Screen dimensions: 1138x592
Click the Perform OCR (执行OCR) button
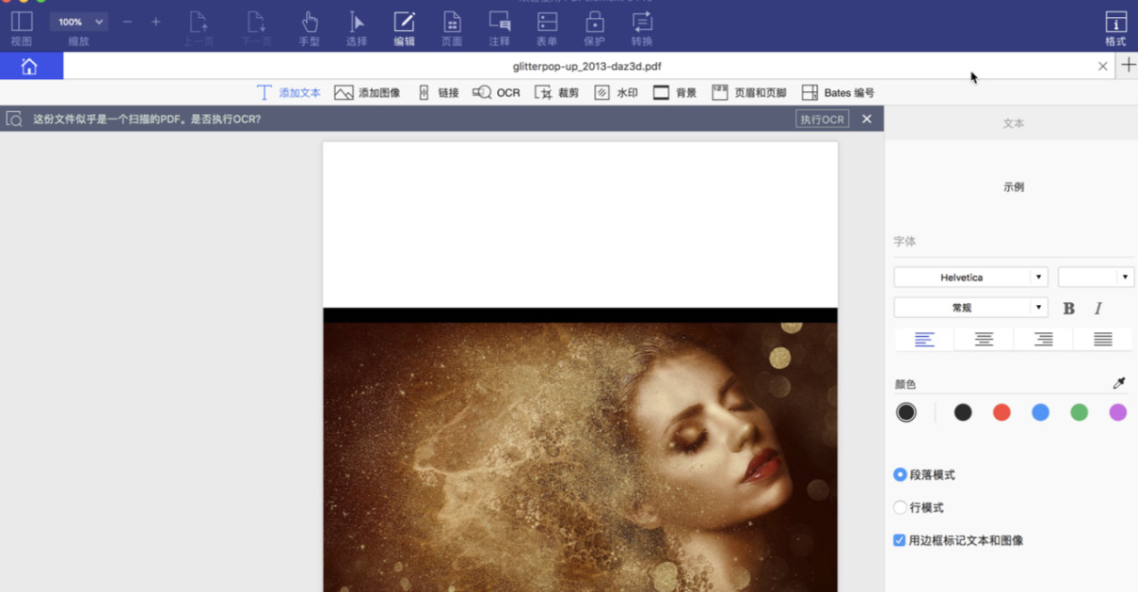click(822, 119)
